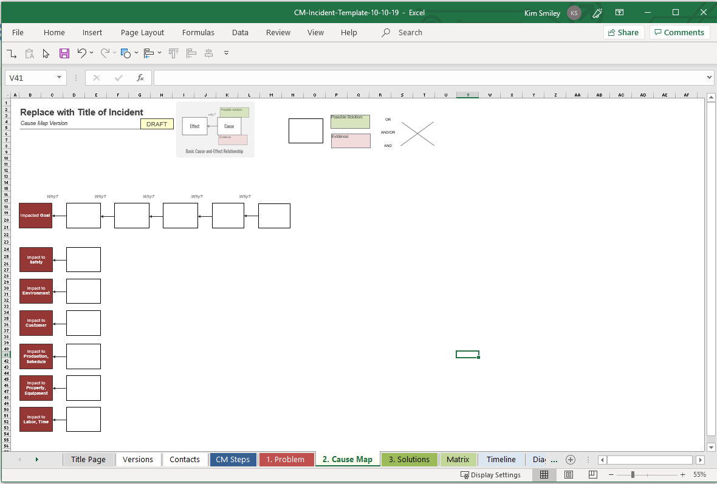Switch to the 3. Solutions sheet tab
The width and height of the screenshot is (717, 484).
pyautogui.click(x=409, y=460)
